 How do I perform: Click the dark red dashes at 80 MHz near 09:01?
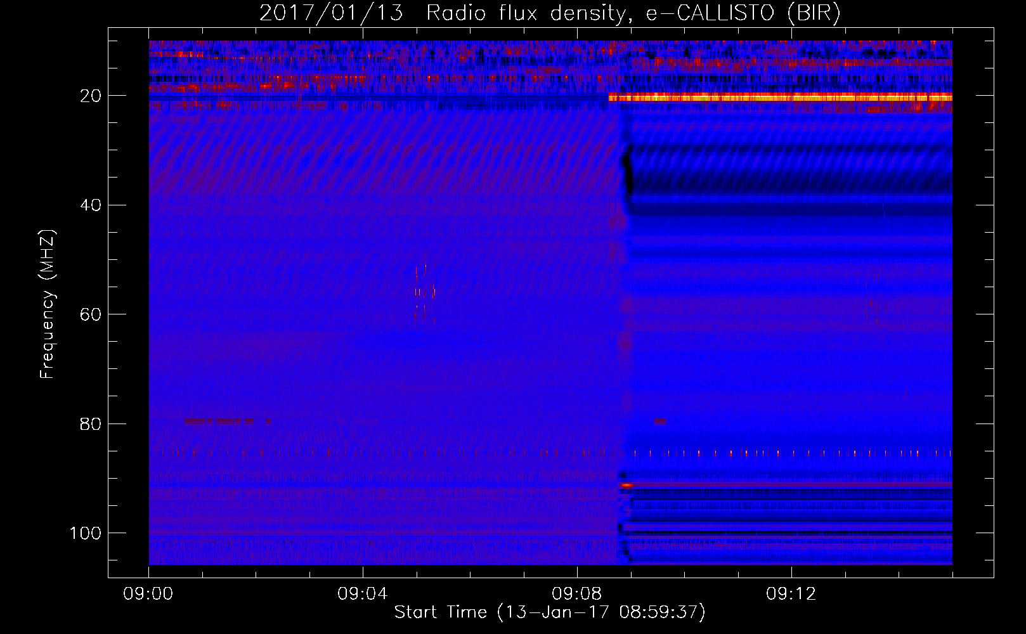(228, 420)
